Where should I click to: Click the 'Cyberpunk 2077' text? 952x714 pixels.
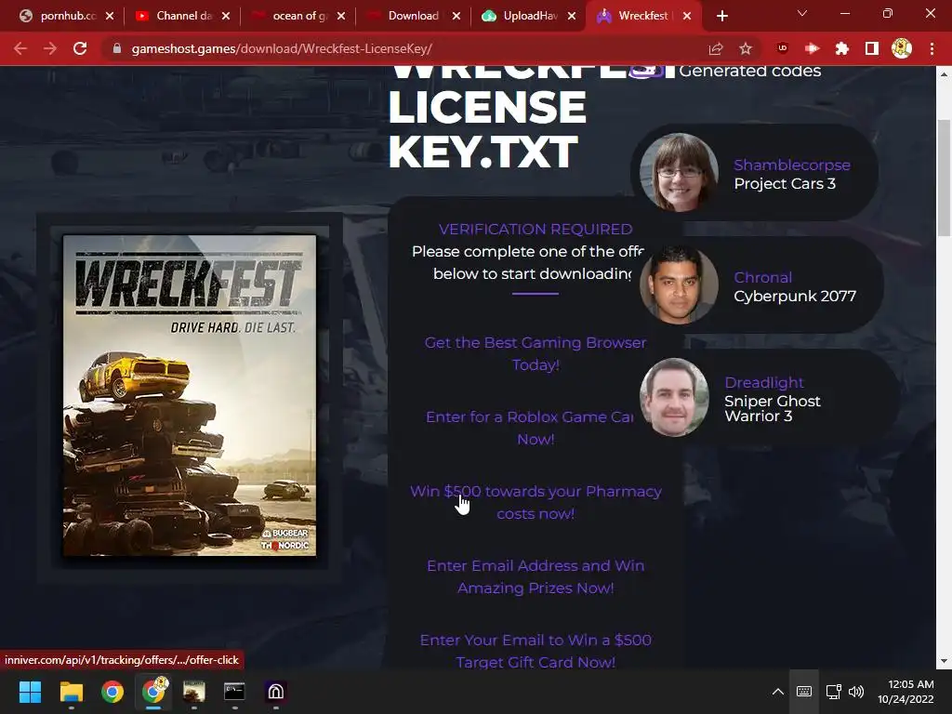[795, 296]
